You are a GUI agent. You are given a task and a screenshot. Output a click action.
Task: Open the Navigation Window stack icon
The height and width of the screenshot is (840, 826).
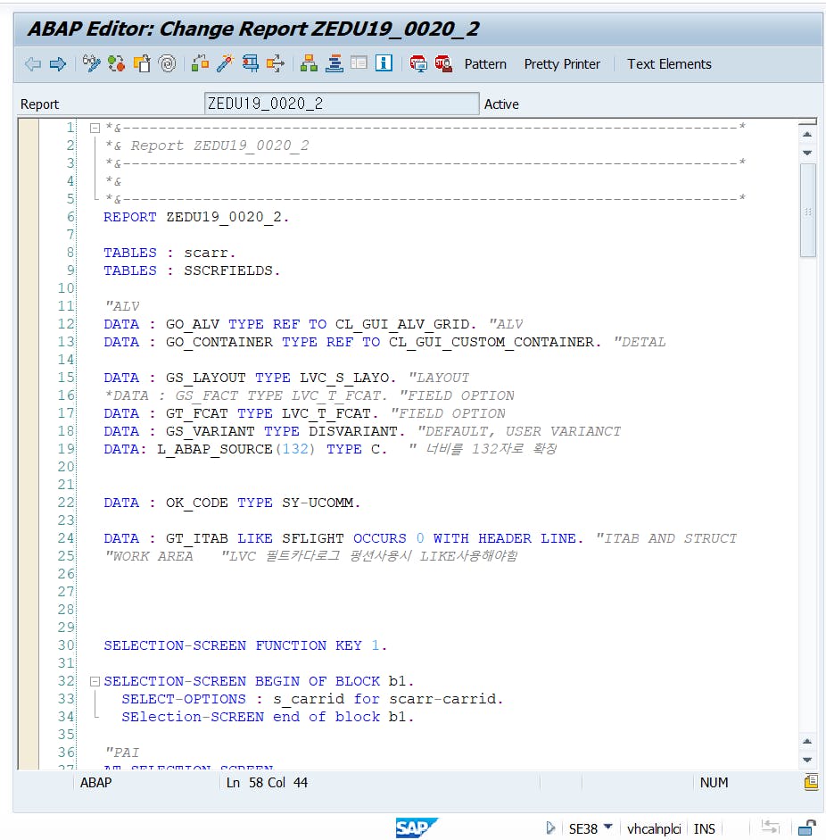[x=335, y=63]
